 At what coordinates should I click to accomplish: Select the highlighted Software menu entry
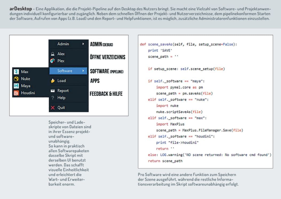69,71
